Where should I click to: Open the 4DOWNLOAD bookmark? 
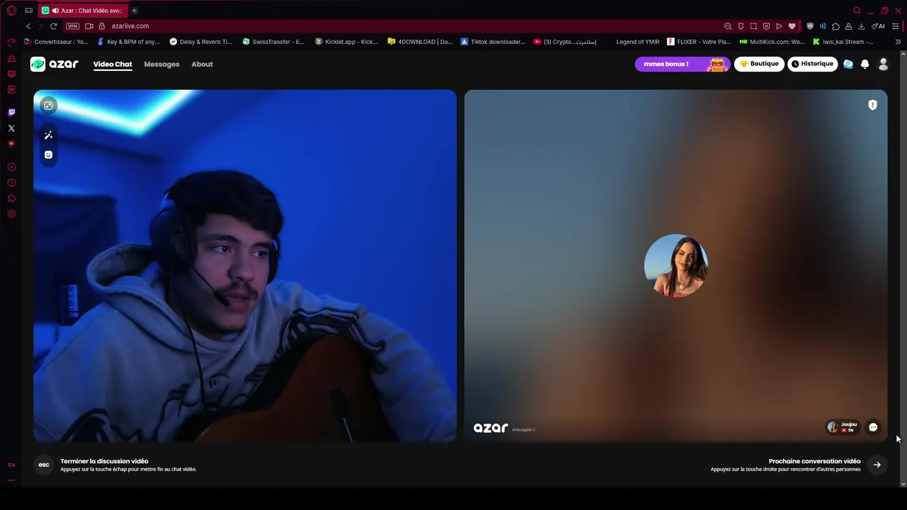click(x=420, y=42)
